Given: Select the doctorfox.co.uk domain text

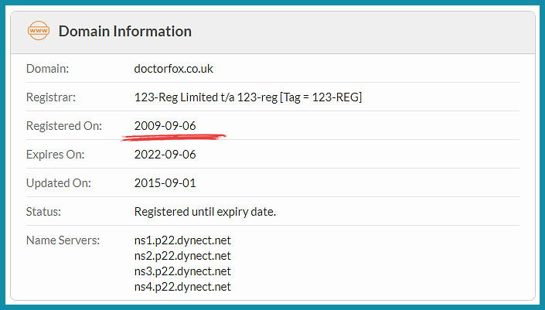Looking at the screenshot, I should pyautogui.click(x=173, y=69).
